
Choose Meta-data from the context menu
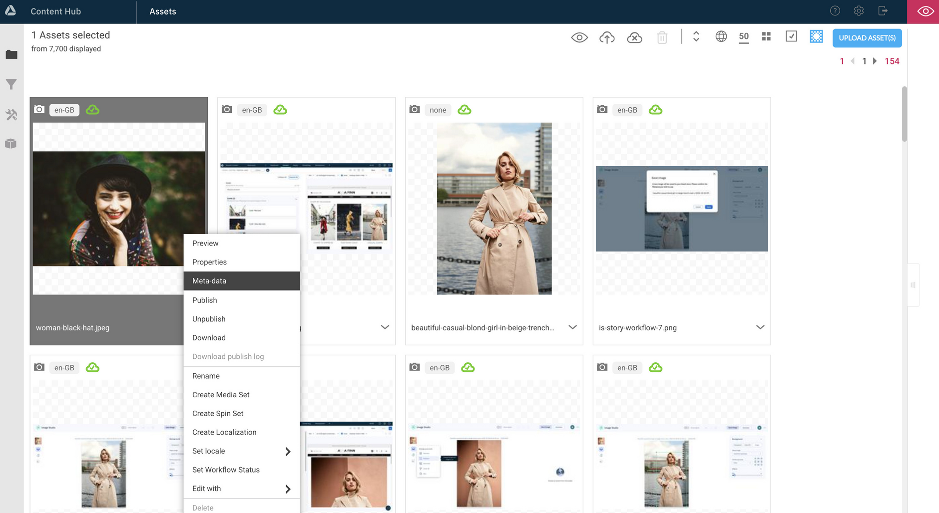[242, 281]
